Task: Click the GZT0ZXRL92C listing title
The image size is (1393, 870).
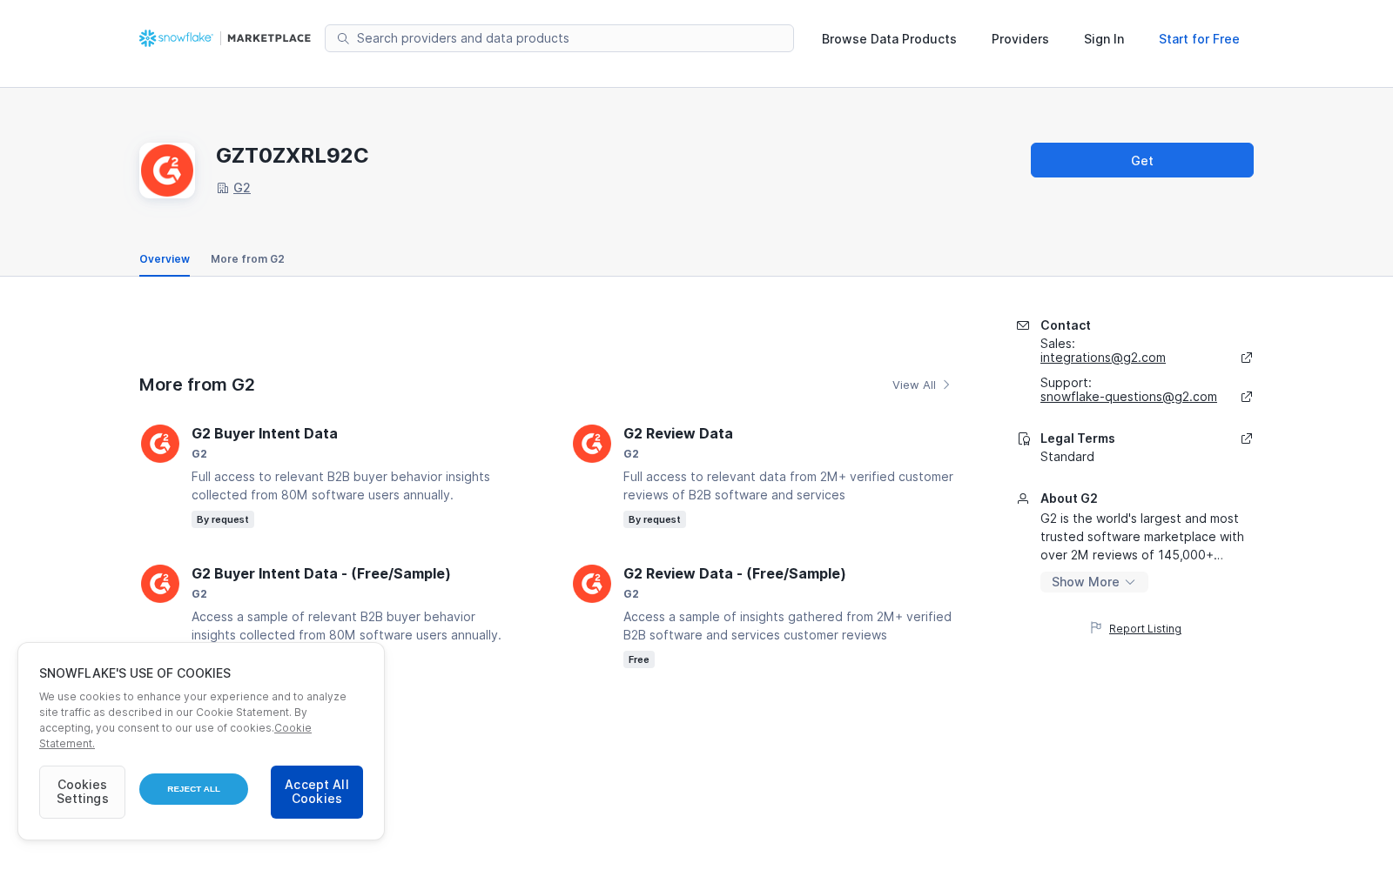Action: click(x=293, y=156)
